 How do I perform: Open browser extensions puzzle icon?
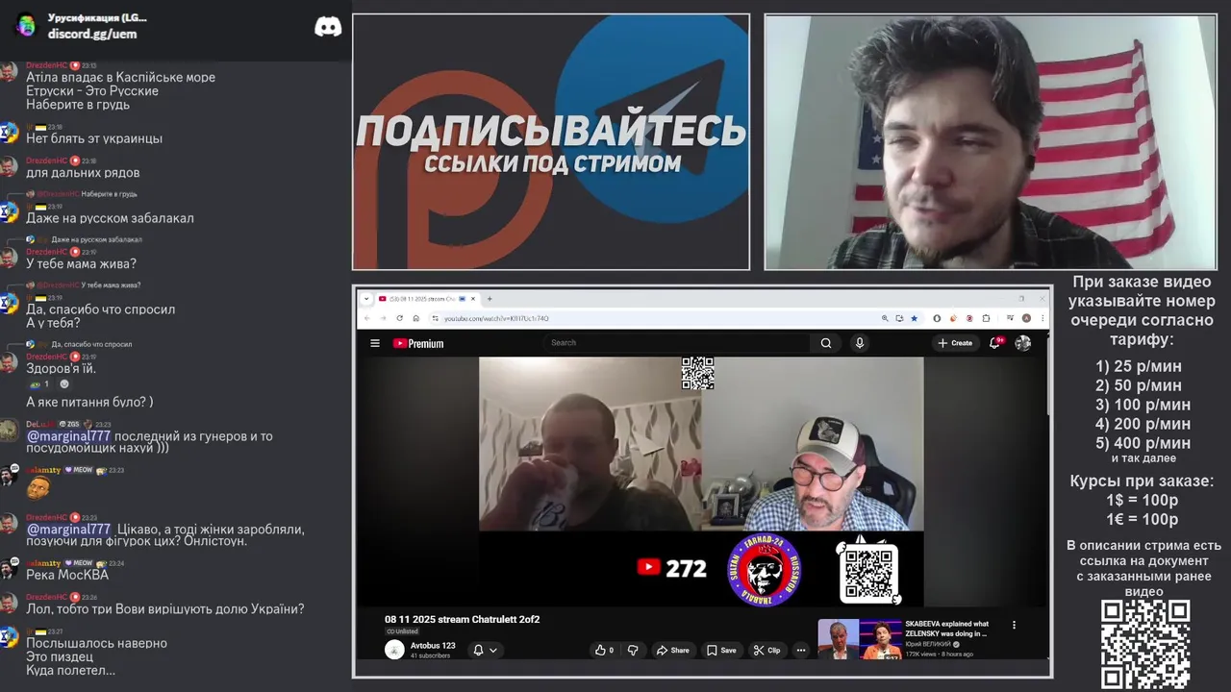click(986, 318)
